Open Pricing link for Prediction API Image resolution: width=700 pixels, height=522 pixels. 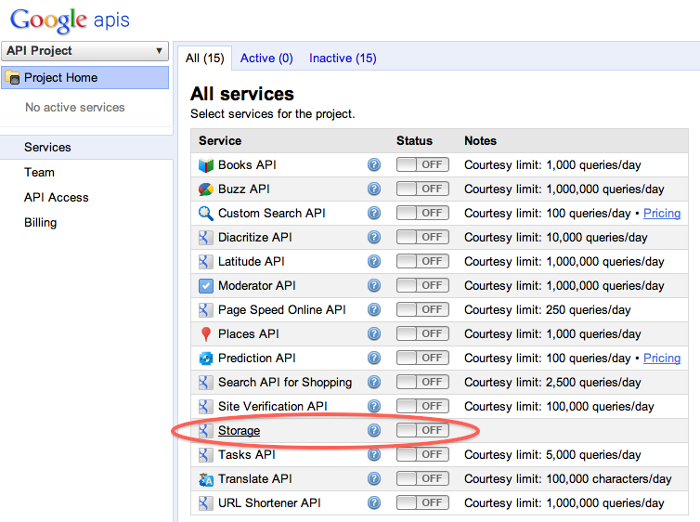(662, 359)
